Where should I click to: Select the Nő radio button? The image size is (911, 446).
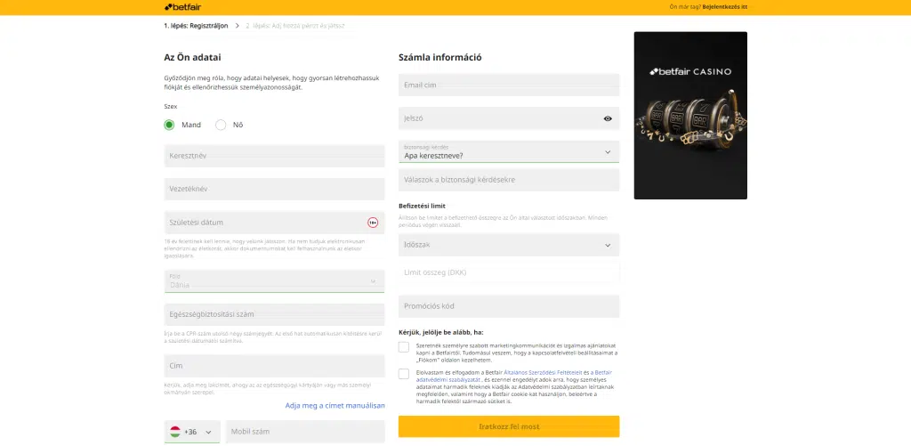click(221, 125)
